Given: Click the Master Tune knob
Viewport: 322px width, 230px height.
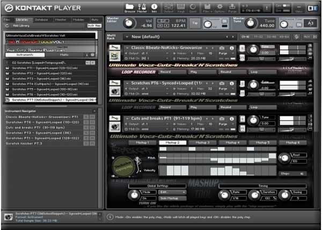Looking at the screenshot, I should click(x=251, y=23).
